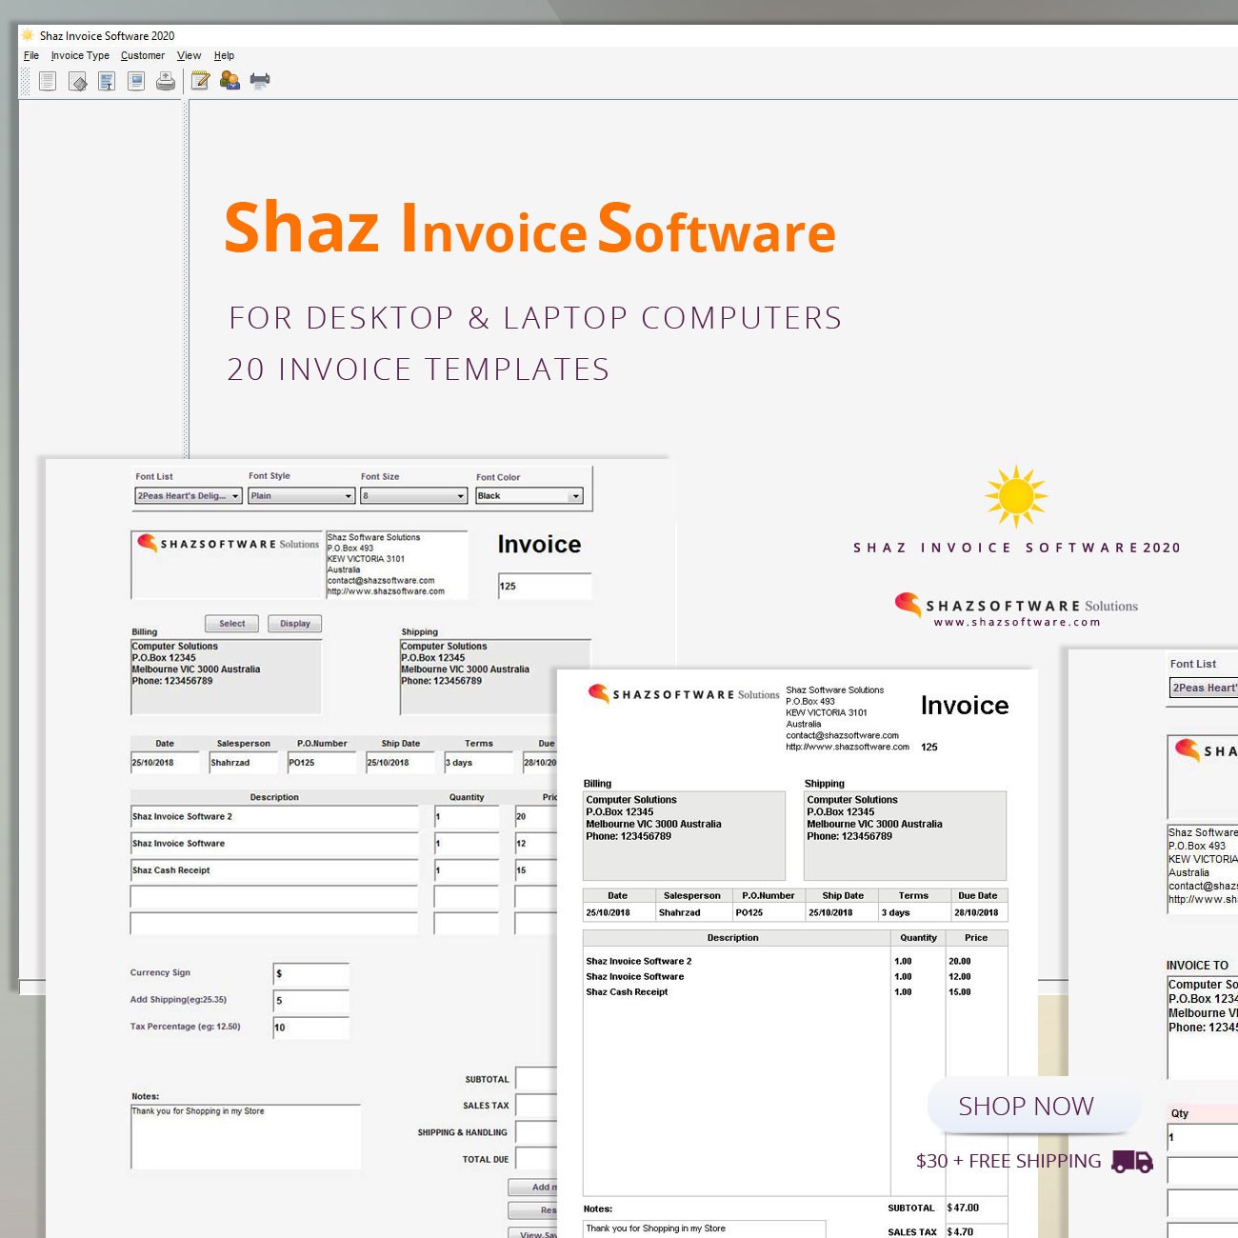Image resolution: width=1238 pixels, height=1238 pixels.
Task: Click the 28/10/2018 due date in preview
Action: coord(976,912)
